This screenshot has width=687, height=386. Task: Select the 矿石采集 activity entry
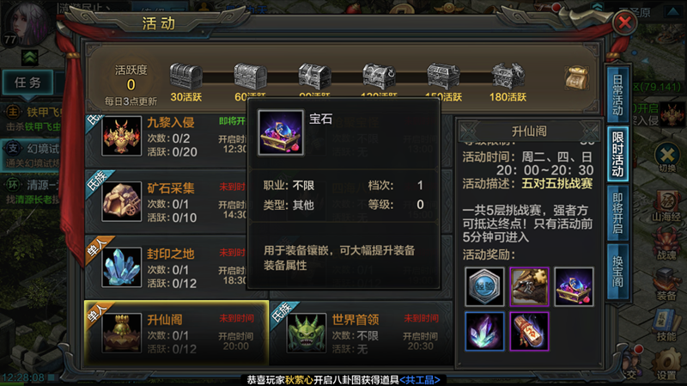coord(166,202)
